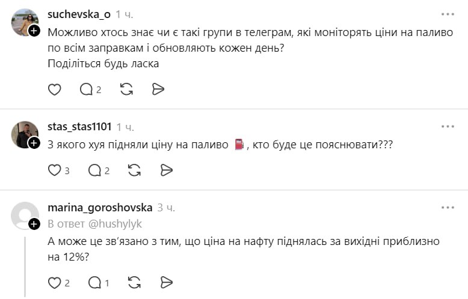Reply to stas_stas1101's post

95,171
